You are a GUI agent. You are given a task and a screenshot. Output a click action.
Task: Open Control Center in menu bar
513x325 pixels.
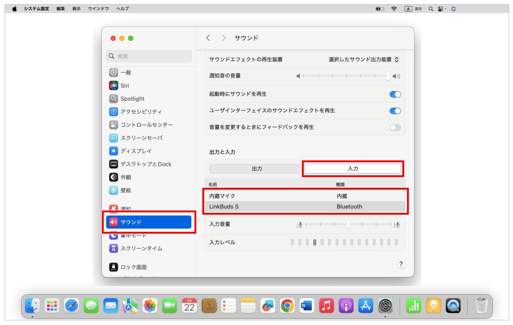(441, 9)
